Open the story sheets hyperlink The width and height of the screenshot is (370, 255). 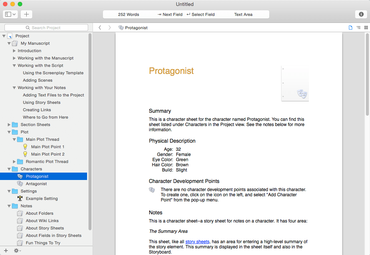point(197,242)
